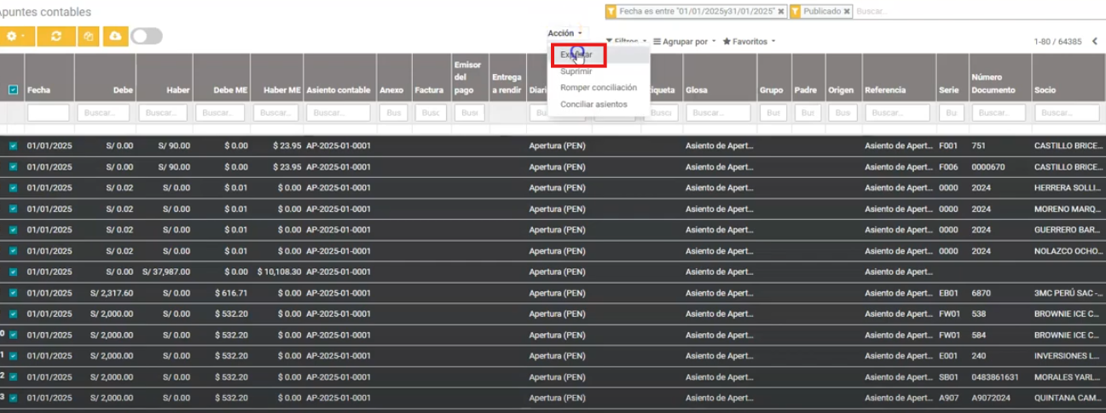Screen dimensions: 1106x413
Task: Expand the Agrupar por dropdown
Action: [684, 42]
